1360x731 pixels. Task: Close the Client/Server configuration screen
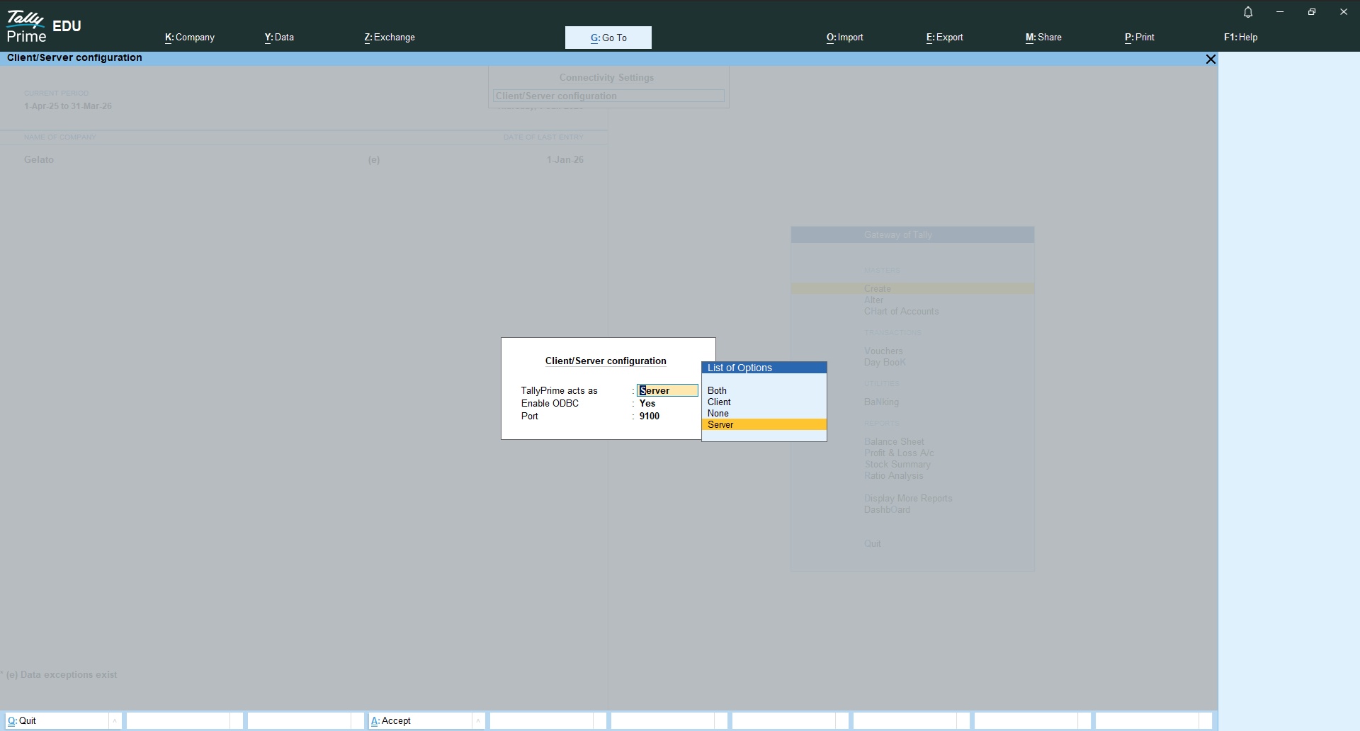click(x=1211, y=59)
